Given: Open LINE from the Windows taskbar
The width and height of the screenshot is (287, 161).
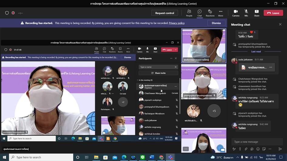Looking at the screenshot, I should 142,157.
